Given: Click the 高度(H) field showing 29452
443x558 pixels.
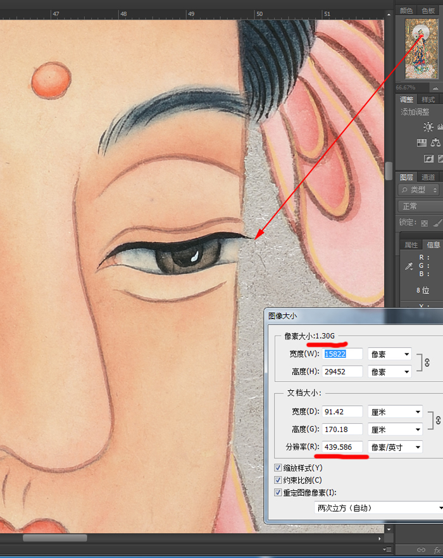Looking at the screenshot, I should 342,372.
